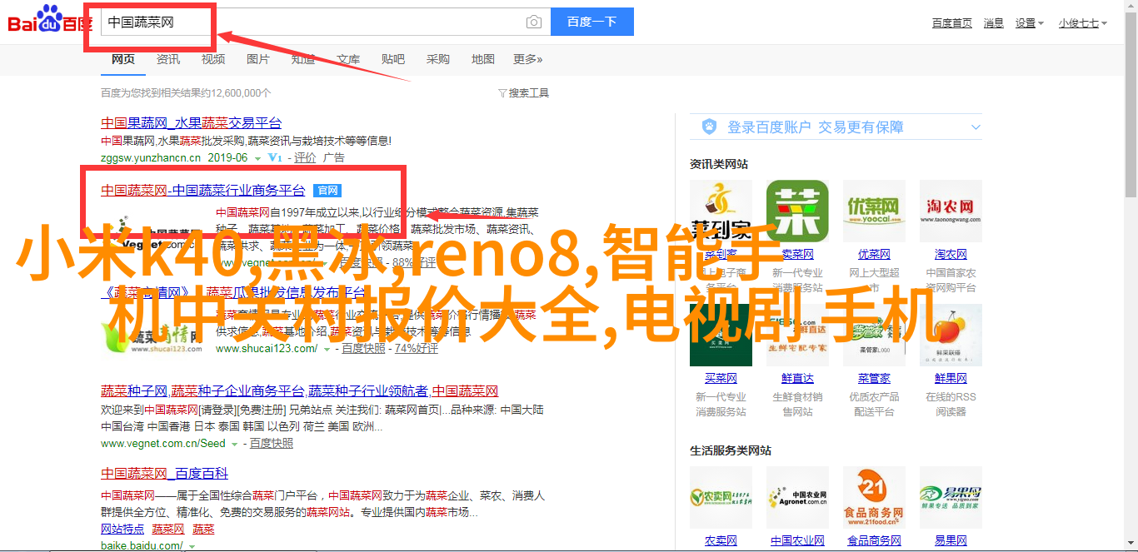This screenshot has width=1138, height=552.
Task: Open the 鲜果网 fruit logo
Action: coord(951,336)
